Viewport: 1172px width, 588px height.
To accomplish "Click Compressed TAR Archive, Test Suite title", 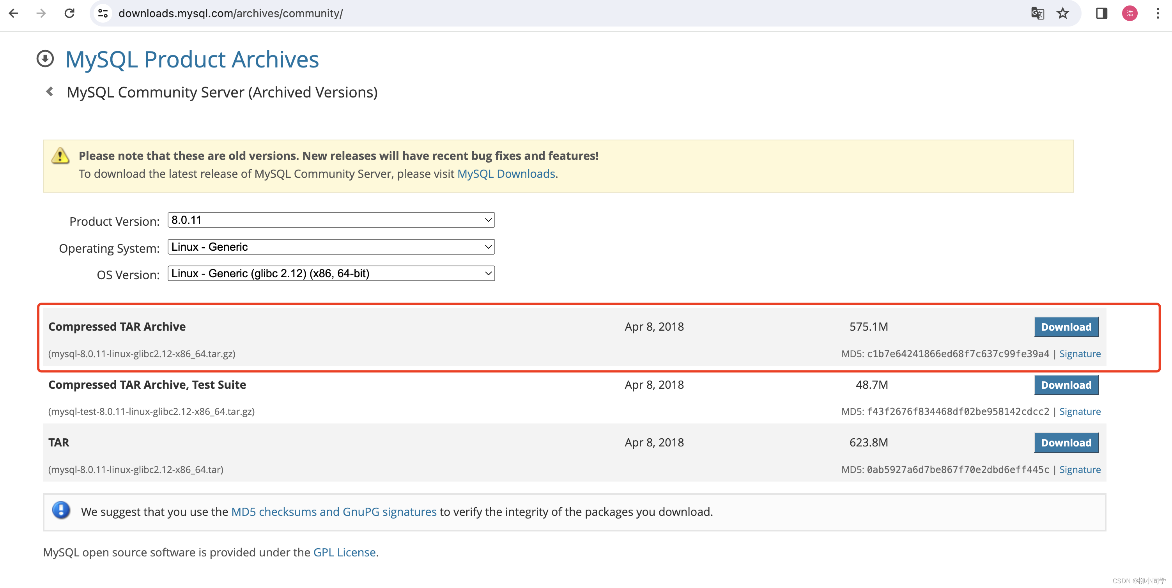I will point(147,385).
